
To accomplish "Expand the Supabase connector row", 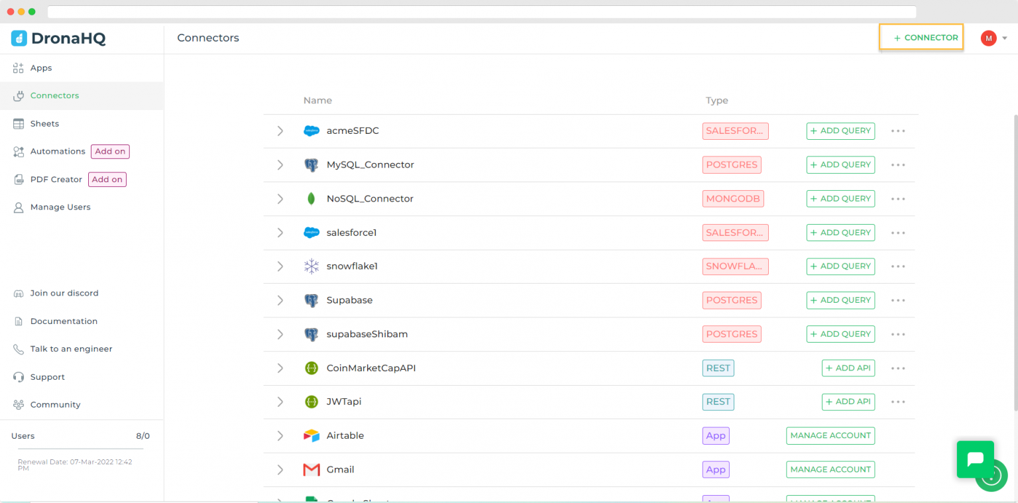I will pos(280,300).
